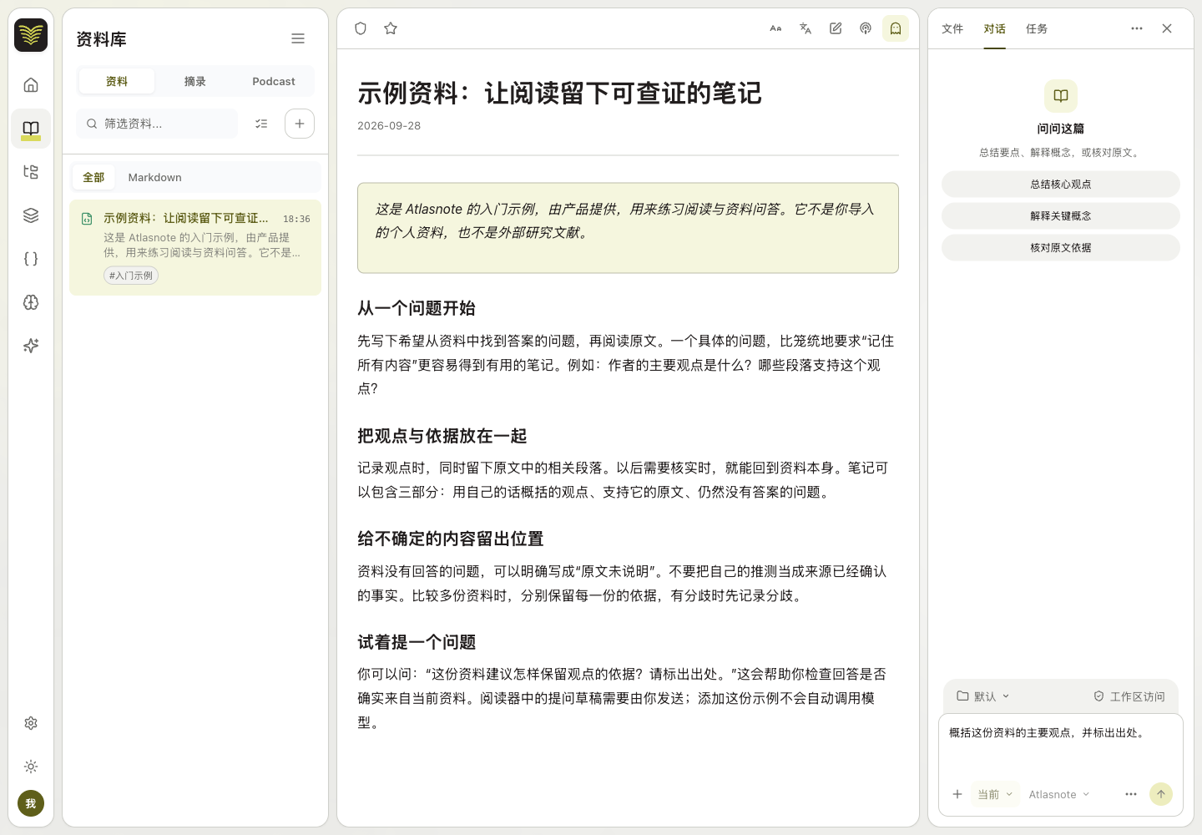Open the home icon in the sidebar
This screenshot has height=835, width=1202.
[x=31, y=85]
